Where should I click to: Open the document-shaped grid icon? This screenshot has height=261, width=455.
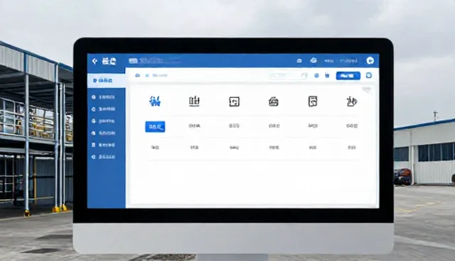[313, 101]
